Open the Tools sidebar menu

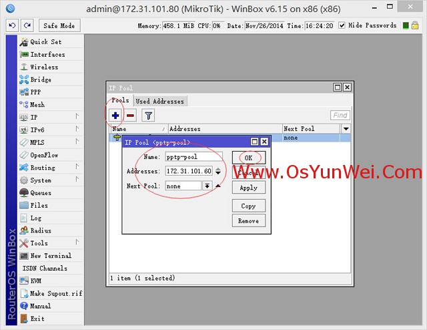[51, 242]
